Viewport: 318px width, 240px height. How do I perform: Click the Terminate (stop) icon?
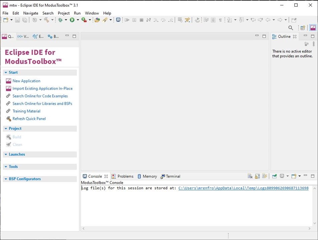[x=142, y=20]
